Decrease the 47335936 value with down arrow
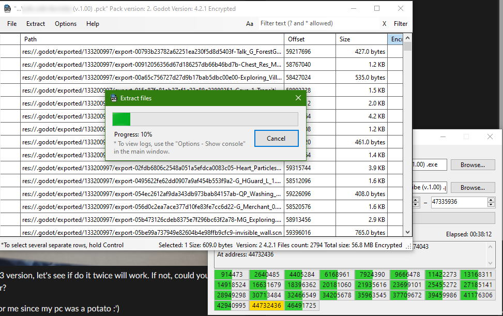503x316 pixels. point(491,204)
